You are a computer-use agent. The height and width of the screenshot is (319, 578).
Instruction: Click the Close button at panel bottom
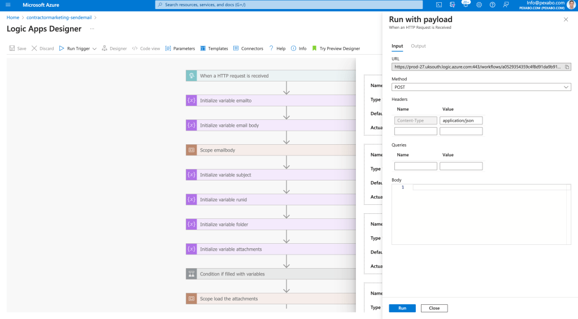click(x=434, y=308)
